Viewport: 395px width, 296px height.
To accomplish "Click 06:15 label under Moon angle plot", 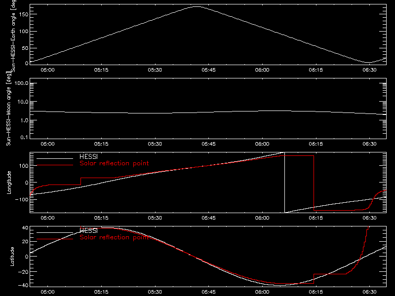I will [x=316, y=144].
